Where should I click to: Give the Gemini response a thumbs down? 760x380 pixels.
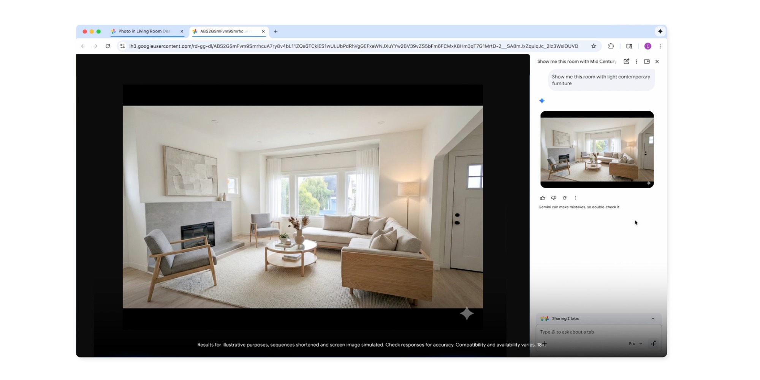(554, 198)
